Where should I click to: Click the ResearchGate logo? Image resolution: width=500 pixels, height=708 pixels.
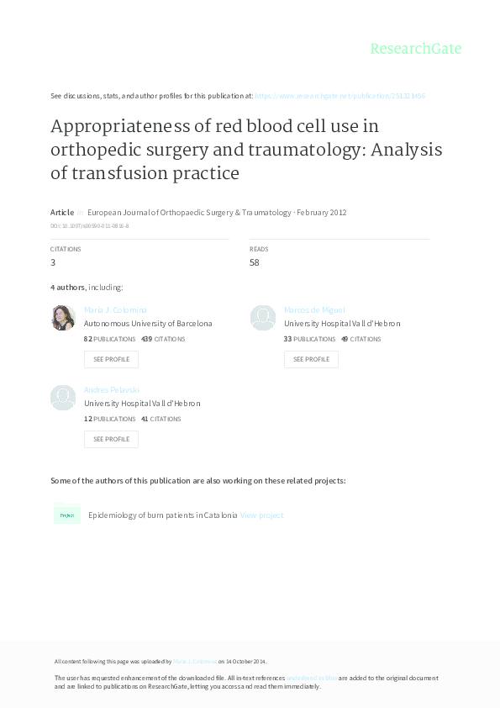(x=415, y=49)
